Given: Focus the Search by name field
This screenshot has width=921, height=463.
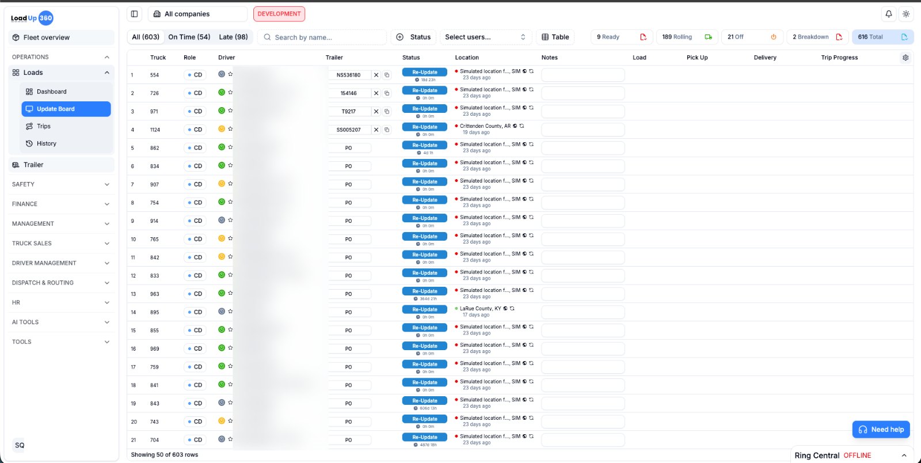Looking at the screenshot, I should coord(322,37).
